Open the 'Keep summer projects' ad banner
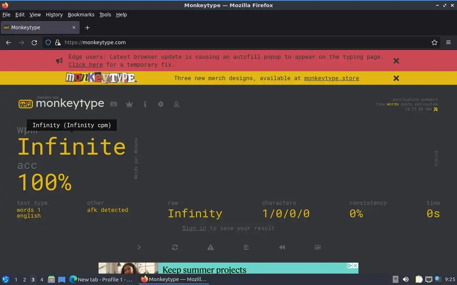 (x=228, y=268)
